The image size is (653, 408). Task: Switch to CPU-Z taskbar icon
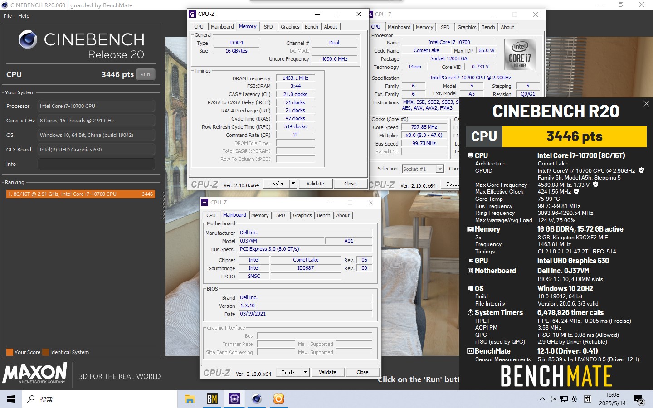(234, 399)
